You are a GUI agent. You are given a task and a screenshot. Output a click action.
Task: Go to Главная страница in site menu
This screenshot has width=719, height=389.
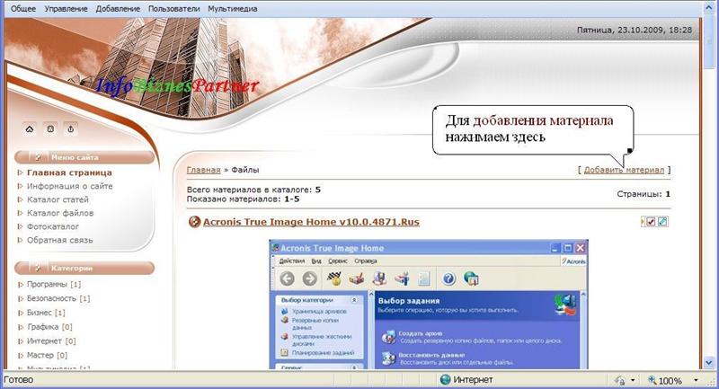pyautogui.click(x=69, y=172)
